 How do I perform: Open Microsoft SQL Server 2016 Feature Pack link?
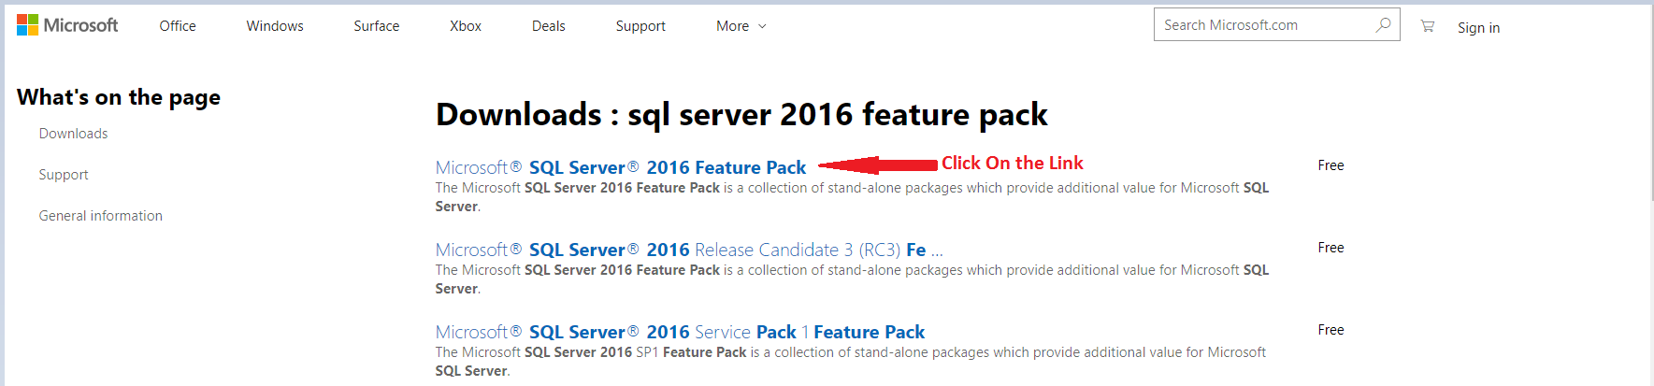[621, 167]
